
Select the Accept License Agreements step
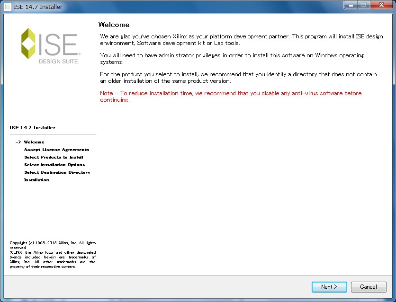56,150
